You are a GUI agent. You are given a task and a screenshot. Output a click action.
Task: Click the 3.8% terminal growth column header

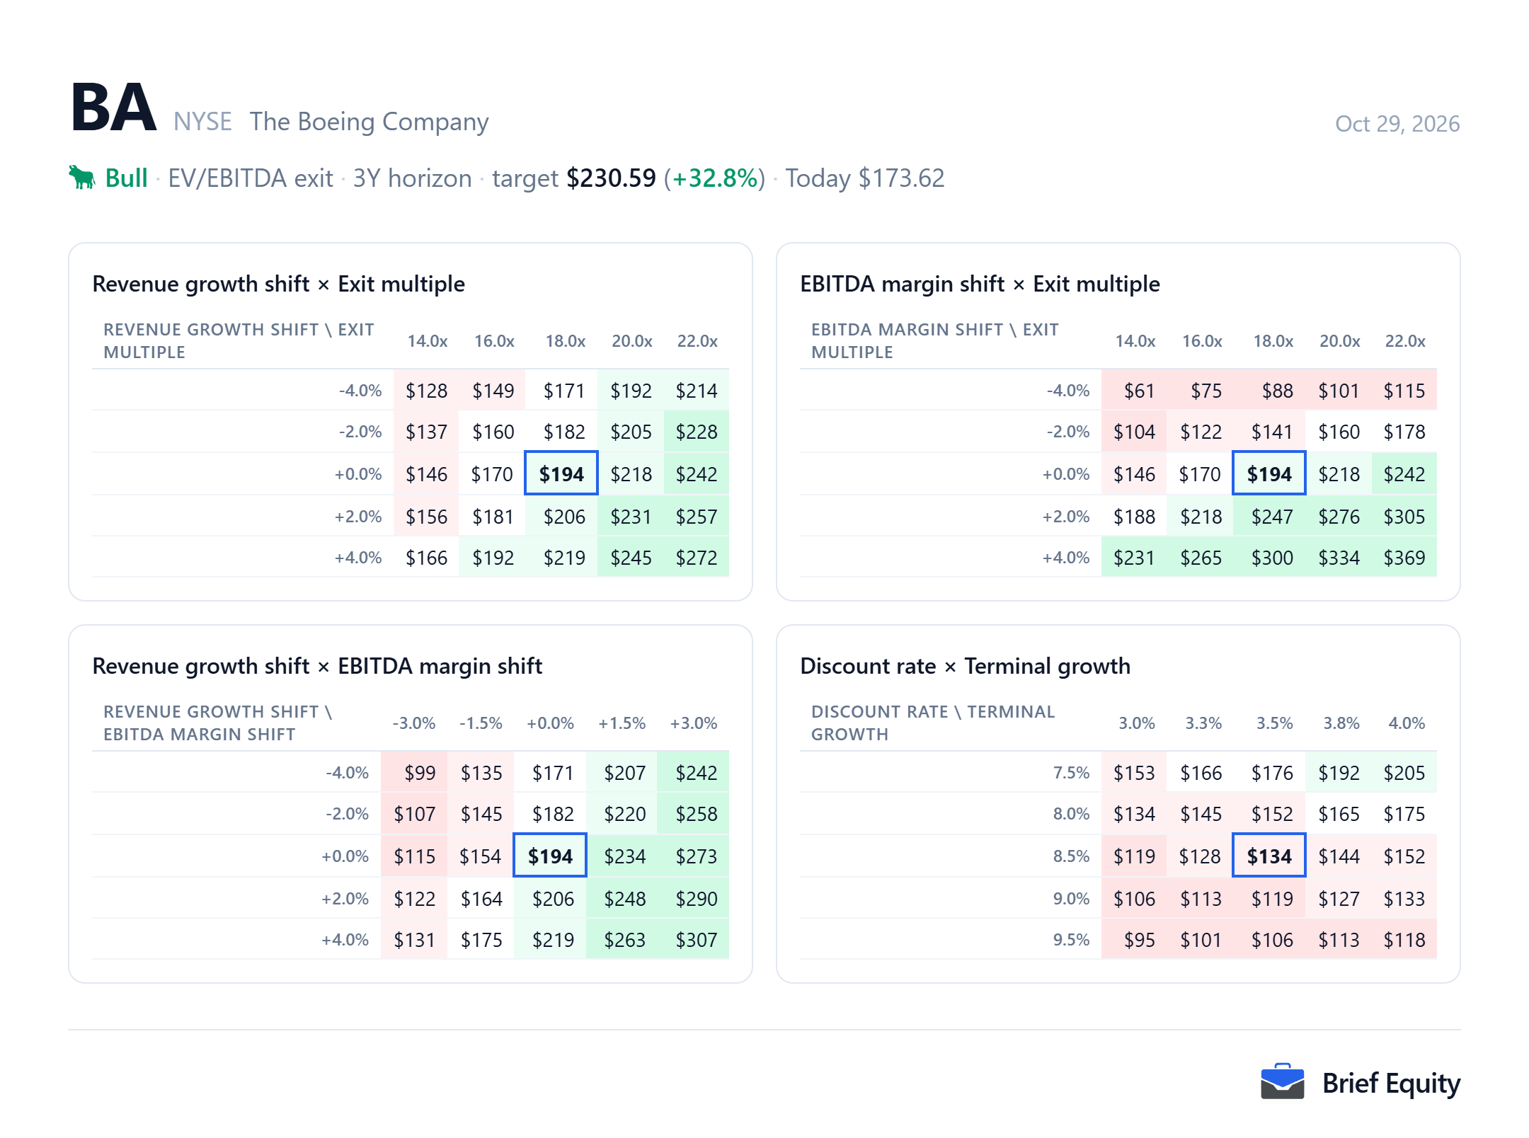(1341, 723)
